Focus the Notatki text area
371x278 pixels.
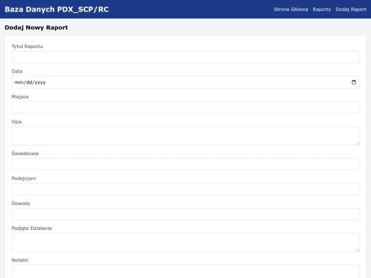[x=185, y=271]
